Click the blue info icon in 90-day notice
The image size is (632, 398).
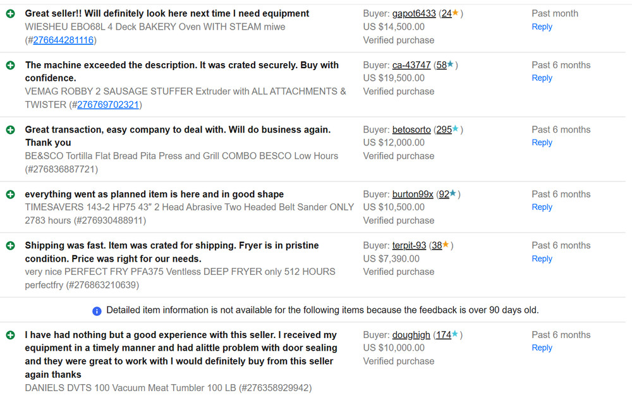tap(97, 311)
